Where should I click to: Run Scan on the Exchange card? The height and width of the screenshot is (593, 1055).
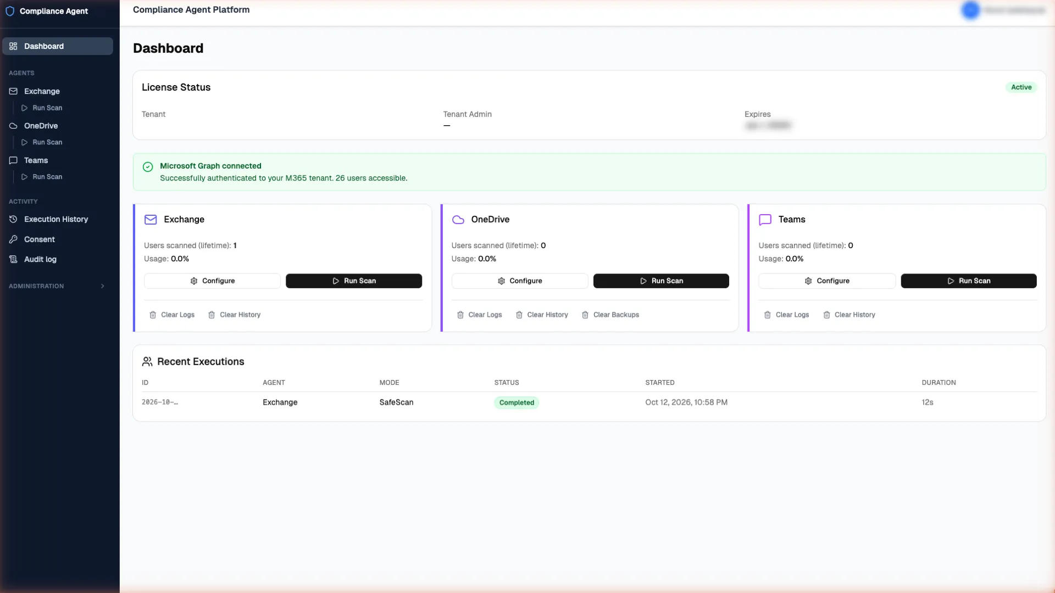tap(354, 281)
